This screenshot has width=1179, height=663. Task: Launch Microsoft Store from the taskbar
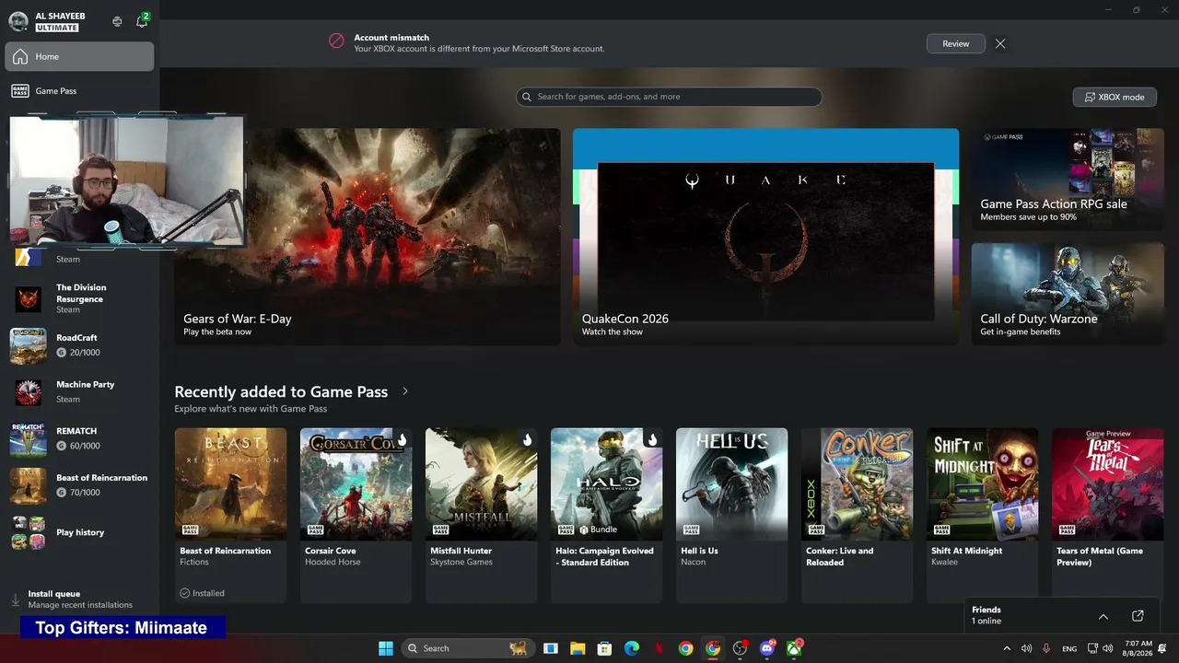pos(604,648)
